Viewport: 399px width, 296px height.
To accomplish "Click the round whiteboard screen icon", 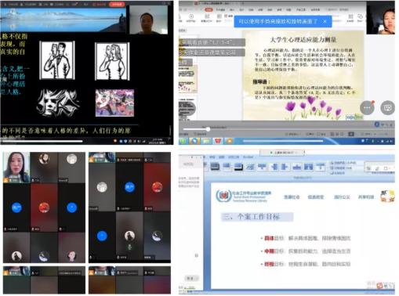I will (x=387, y=107).
